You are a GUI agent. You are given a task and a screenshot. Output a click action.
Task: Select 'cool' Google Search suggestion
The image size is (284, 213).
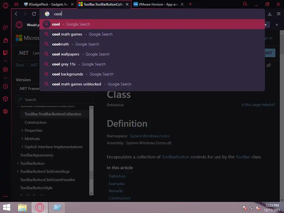(152, 24)
